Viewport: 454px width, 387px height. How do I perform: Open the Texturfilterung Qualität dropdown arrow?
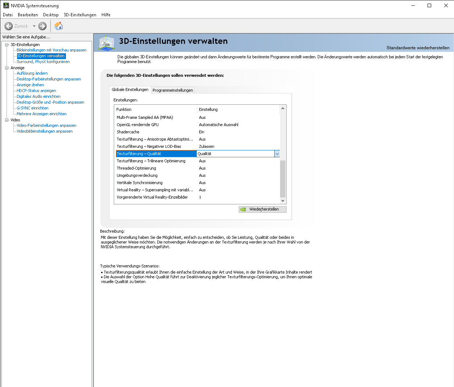click(x=277, y=154)
